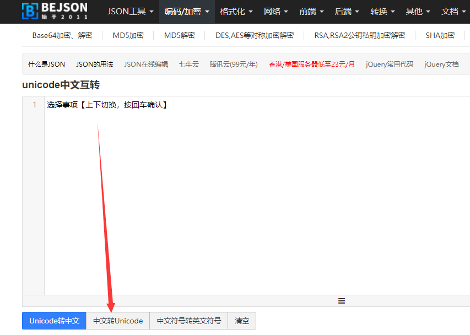
Task: Open the 前端 menu
Action: [311, 11]
